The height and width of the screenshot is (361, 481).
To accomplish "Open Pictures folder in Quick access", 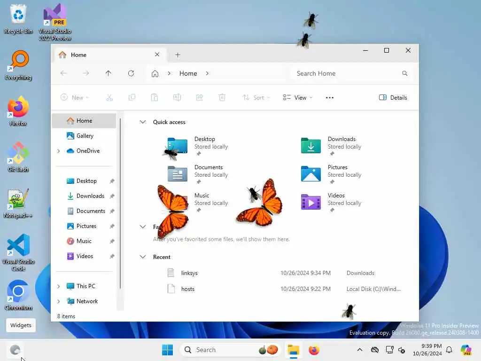I will [x=331, y=173].
